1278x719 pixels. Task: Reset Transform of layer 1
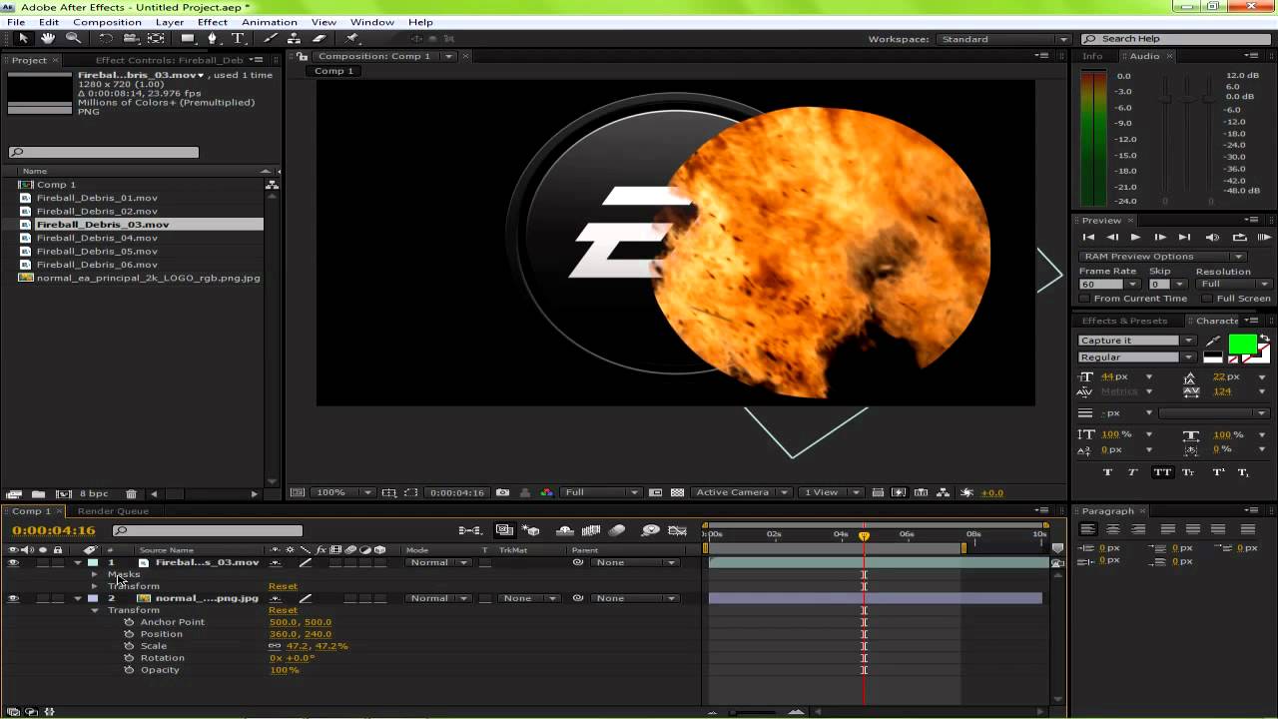283,586
